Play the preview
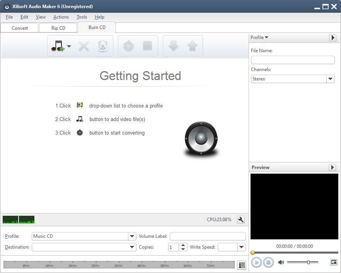Viewport: 341px width, 273px height. coord(256,262)
